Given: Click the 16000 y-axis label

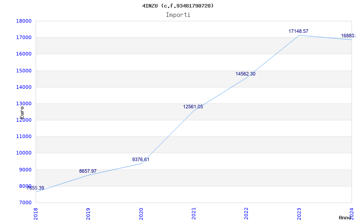Looking at the screenshot, I should 24,54.
